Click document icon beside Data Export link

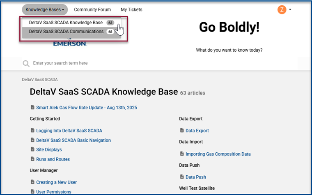182,131
